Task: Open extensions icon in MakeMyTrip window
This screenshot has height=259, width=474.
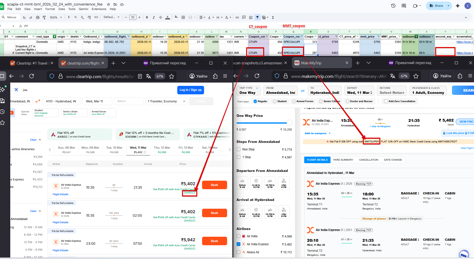Action: (460, 76)
